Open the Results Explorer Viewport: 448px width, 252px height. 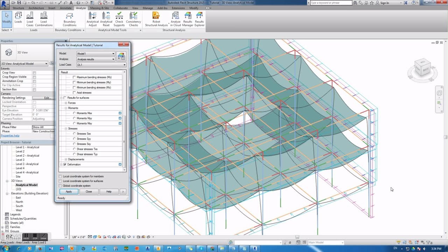click(x=199, y=17)
